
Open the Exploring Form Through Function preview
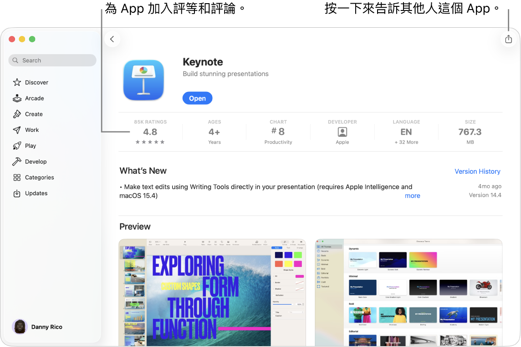(212, 292)
